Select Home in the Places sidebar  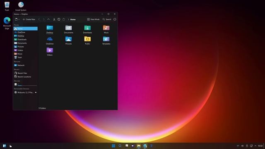tap(26, 29)
